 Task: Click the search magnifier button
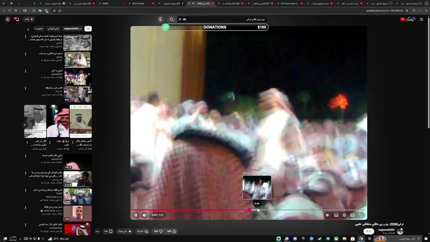tap(172, 19)
